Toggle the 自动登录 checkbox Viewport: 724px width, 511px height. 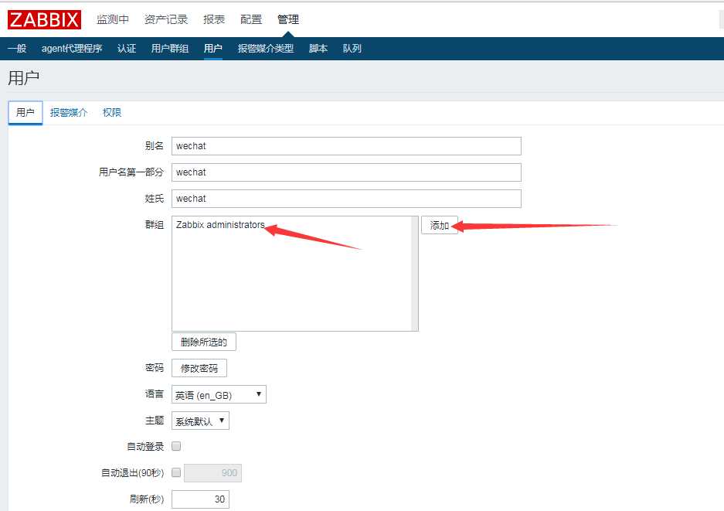(176, 446)
